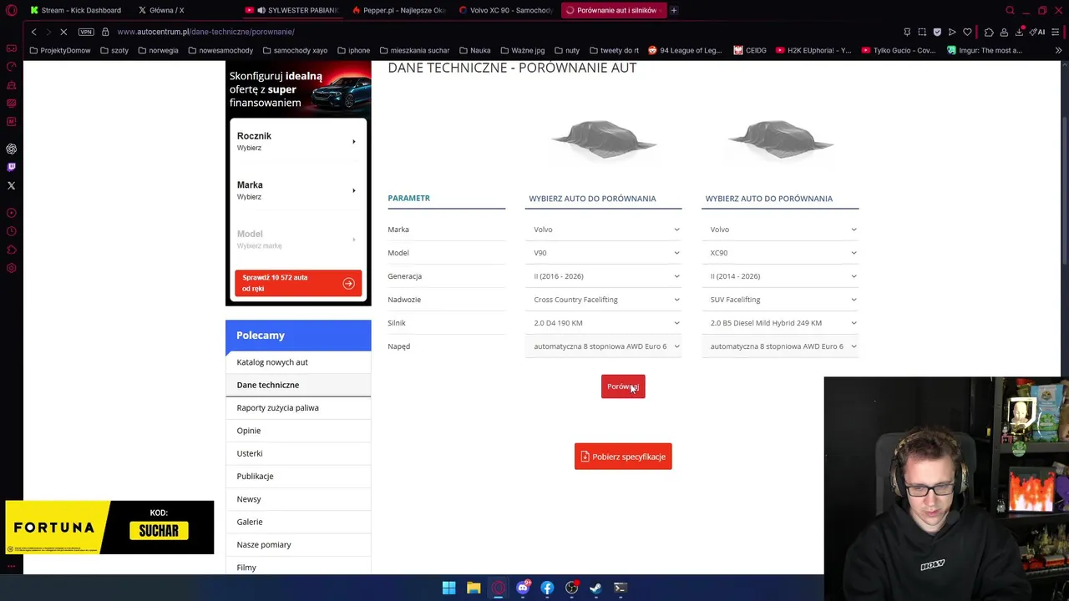Click Pobierz specyfikacje button
The image size is (1069, 601).
[x=623, y=457]
